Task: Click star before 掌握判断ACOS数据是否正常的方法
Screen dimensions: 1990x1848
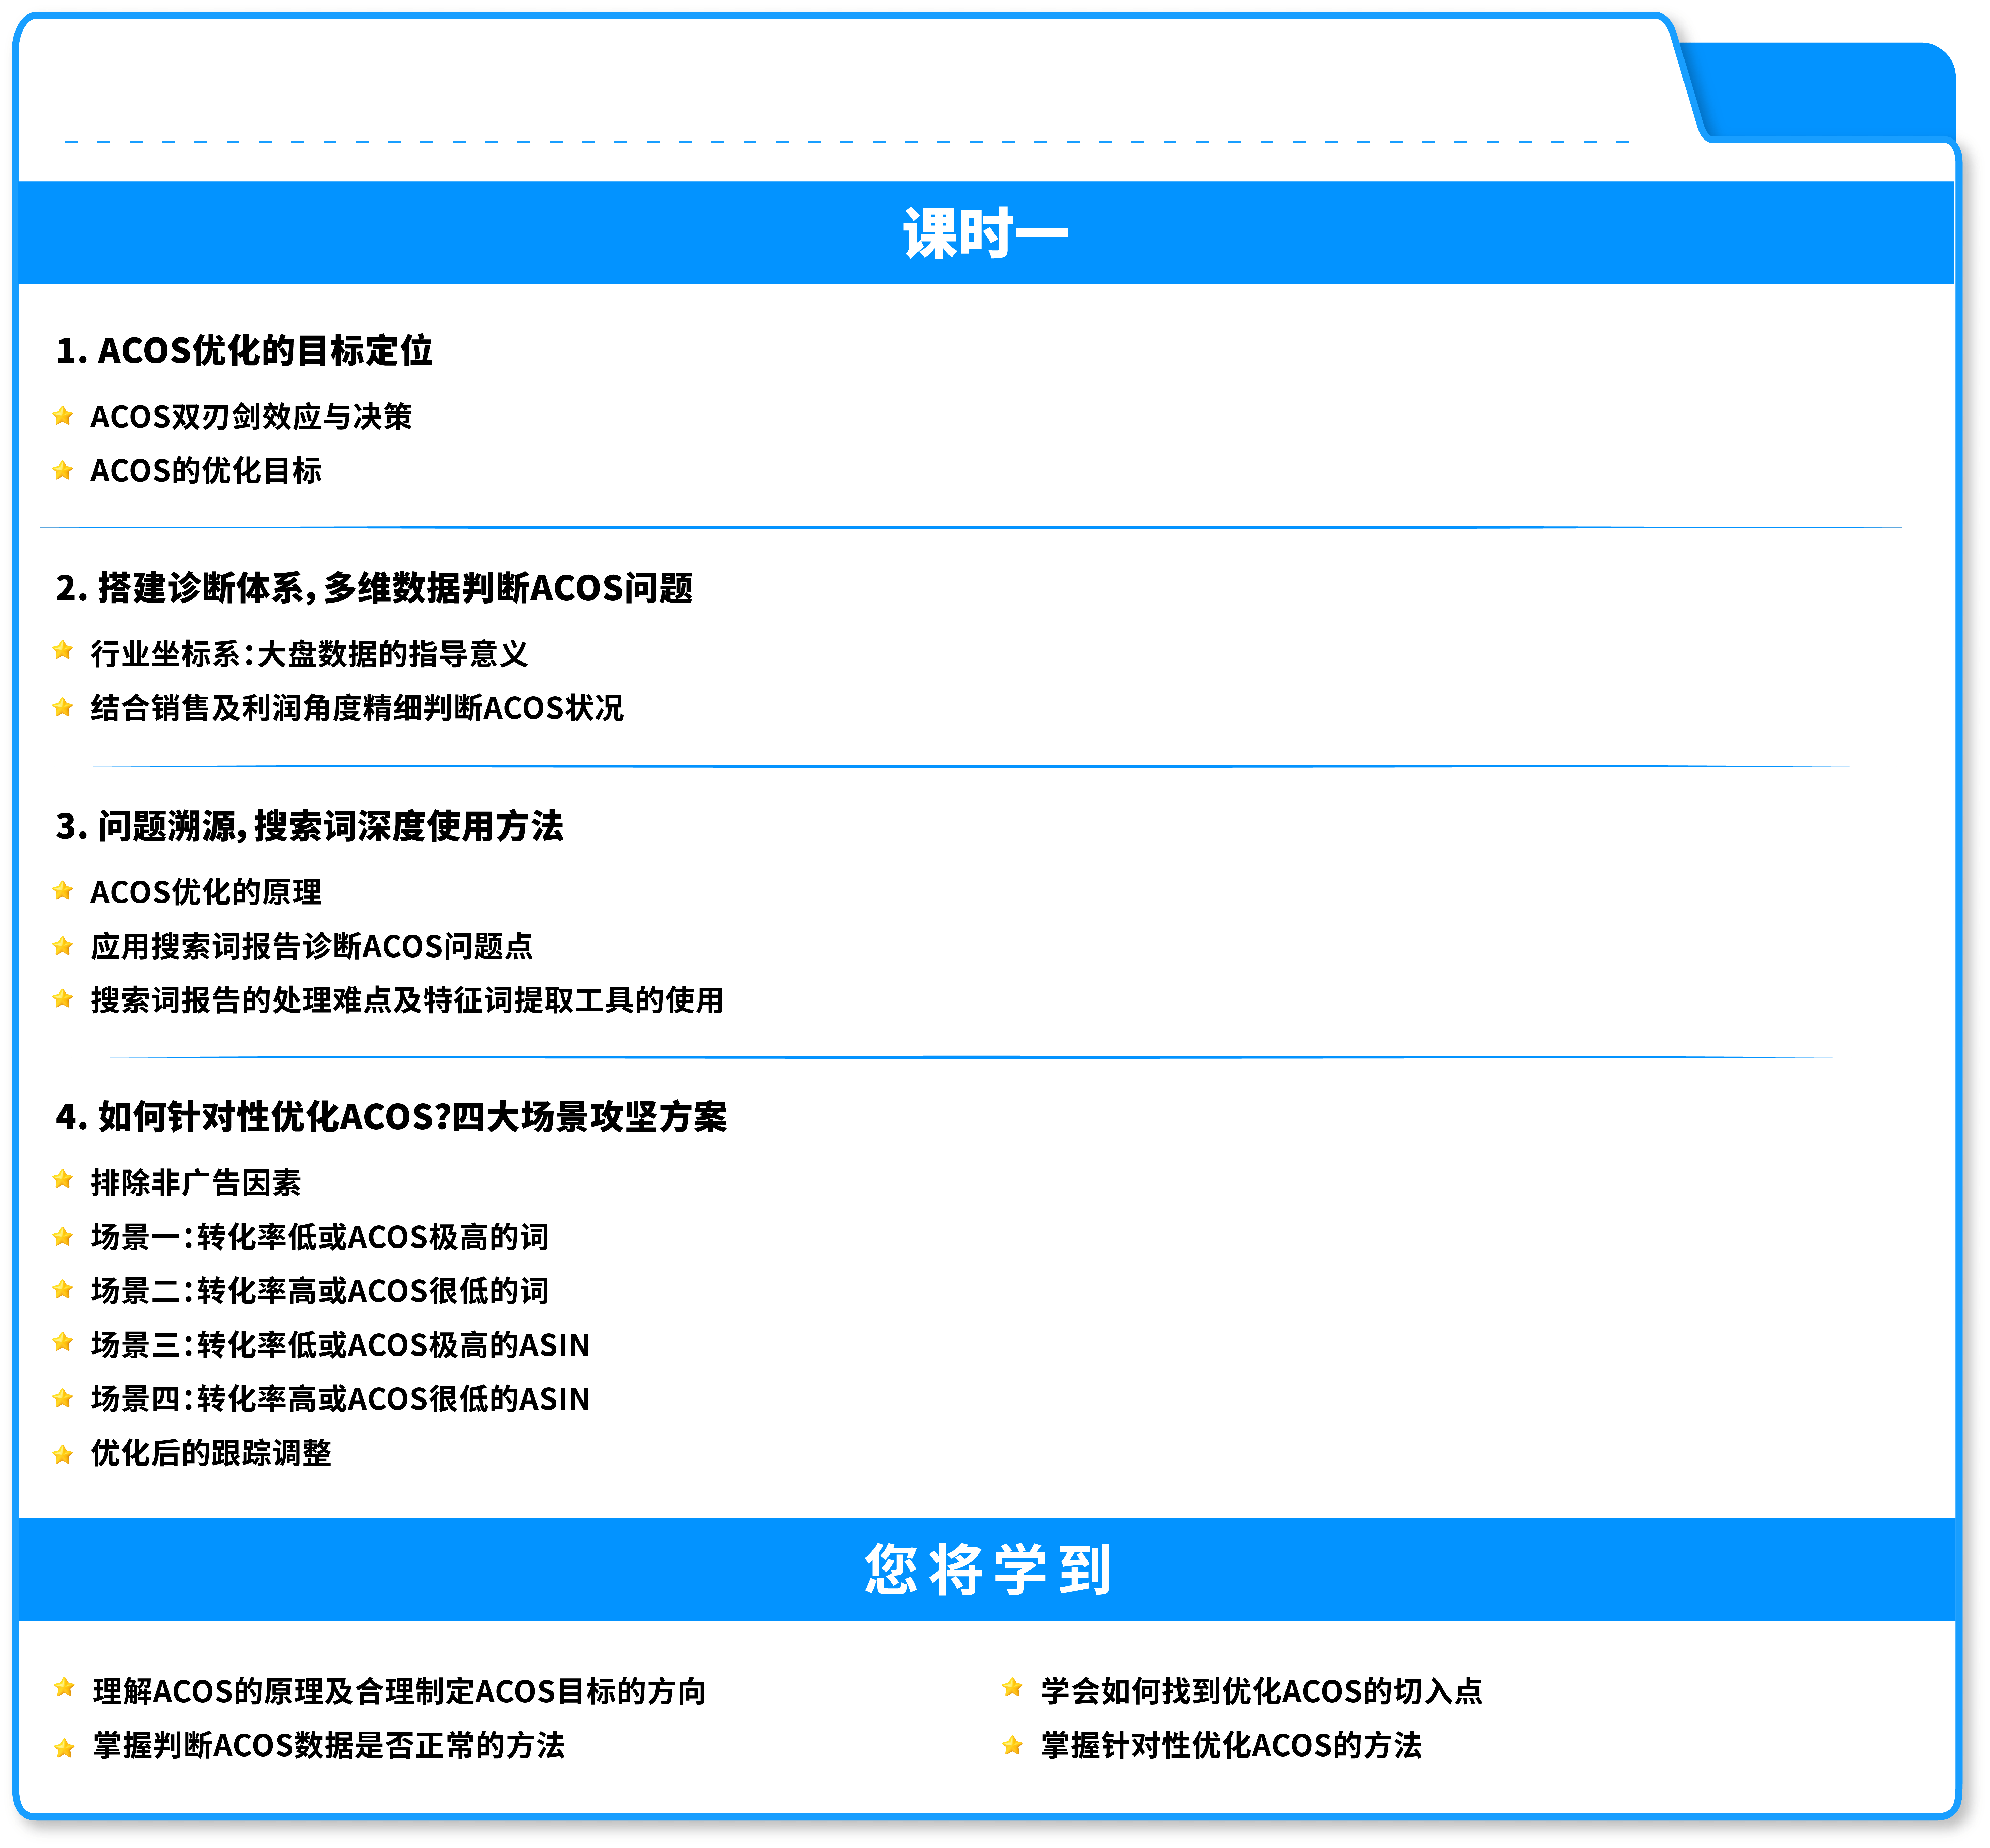Action: tap(64, 1747)
